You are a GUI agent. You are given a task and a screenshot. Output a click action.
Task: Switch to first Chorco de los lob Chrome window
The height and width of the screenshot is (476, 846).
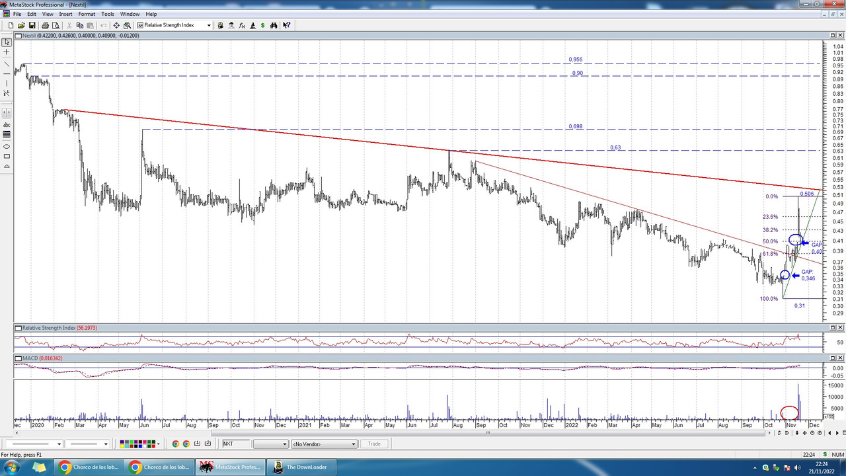89,467
